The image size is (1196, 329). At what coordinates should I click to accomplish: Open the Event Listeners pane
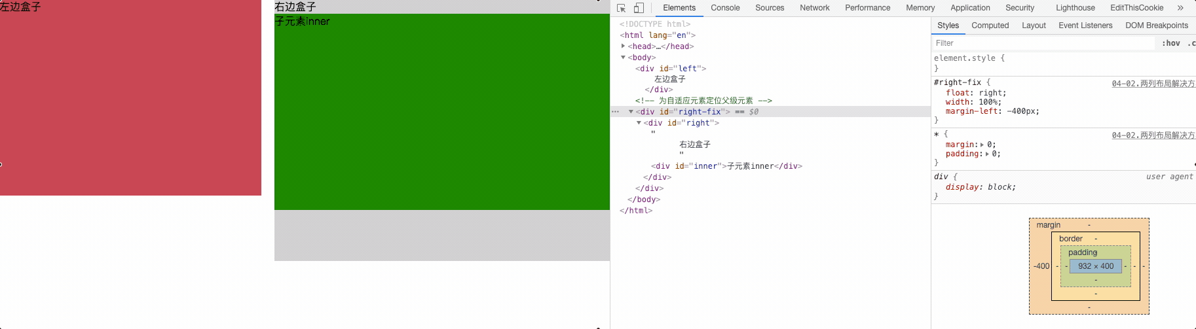click(x=1085, y=26)
